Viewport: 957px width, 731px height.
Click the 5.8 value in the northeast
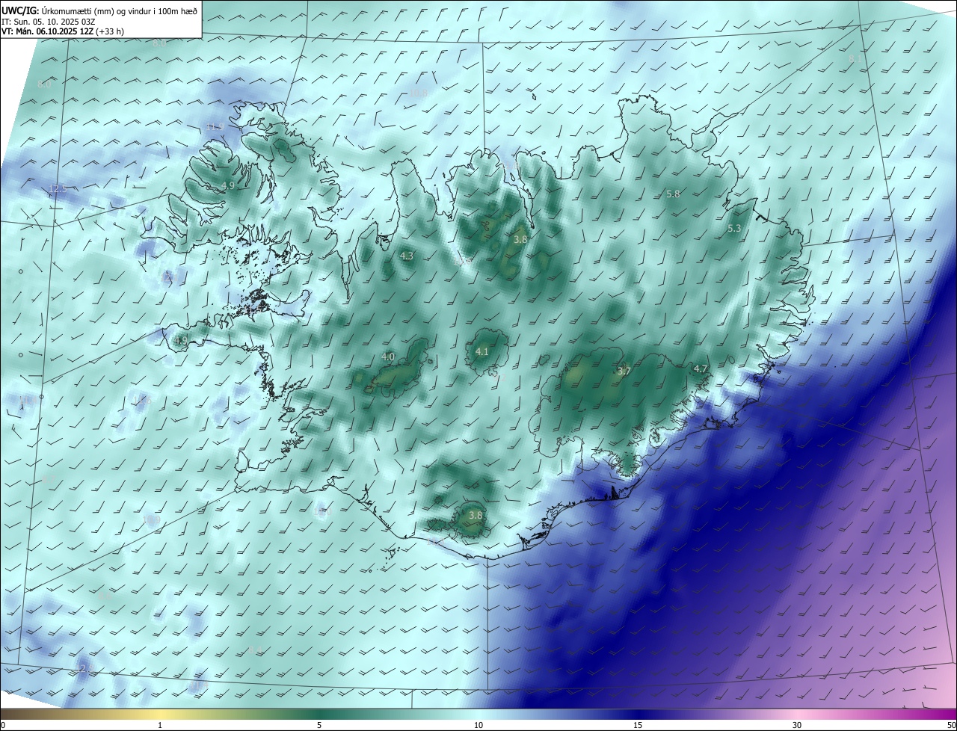click(x=673, y=194)
